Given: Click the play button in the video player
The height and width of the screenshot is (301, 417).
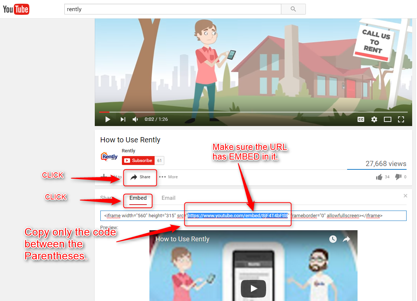Looking at the screenshot, I should tap(108, 119).
